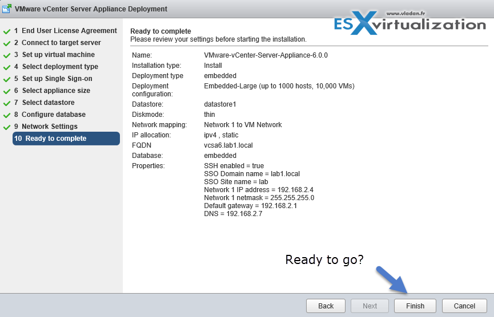Click 'Network 1 IP address = 192.168.2.4'
The width and height of the screenshot is (494, 317).
259,190
